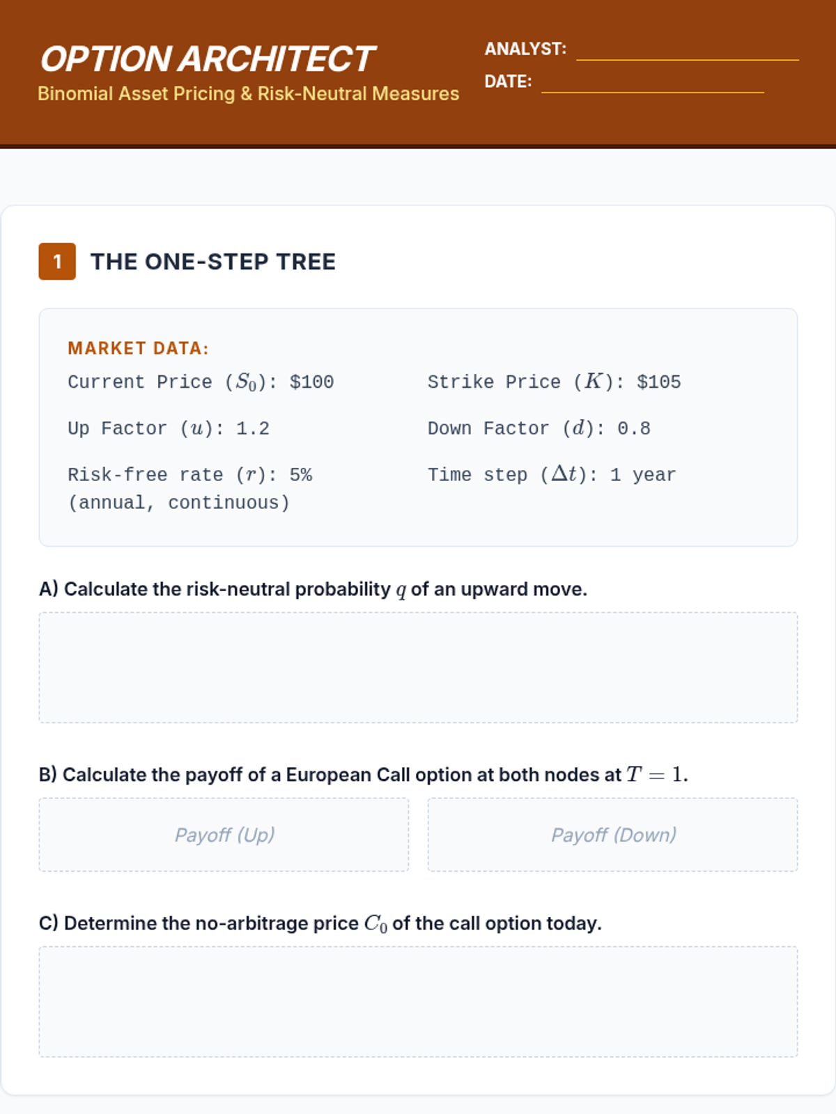
Task: Click question B about European Call payoff
Action: tap(364, 775)
